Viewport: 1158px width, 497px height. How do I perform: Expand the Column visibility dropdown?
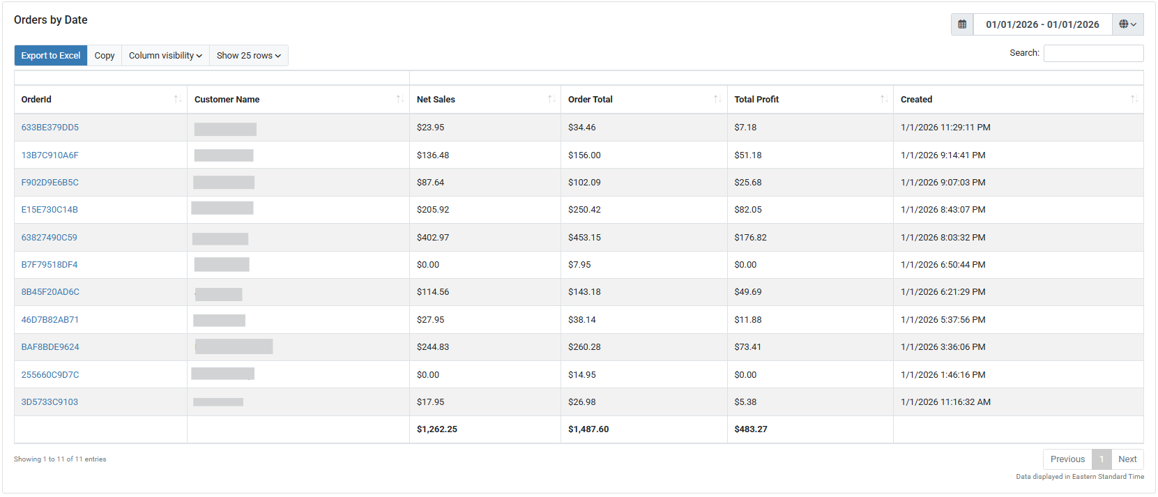click(x=165, y=56)
